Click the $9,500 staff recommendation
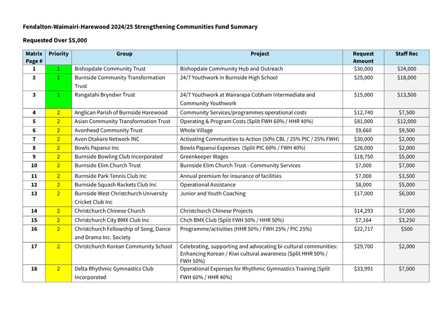This screenshot has height=316, width=447. pyautogui.click(x=406, y=131)
